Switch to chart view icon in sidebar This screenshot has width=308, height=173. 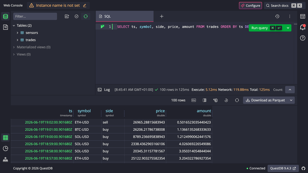click(6, 149)
